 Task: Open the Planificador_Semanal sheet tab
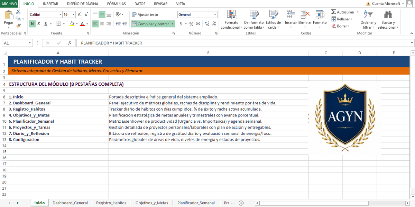(x=196, y=203)
